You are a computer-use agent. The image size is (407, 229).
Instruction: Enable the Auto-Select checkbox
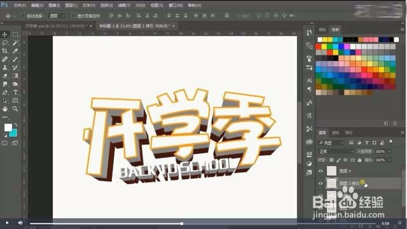23,16
